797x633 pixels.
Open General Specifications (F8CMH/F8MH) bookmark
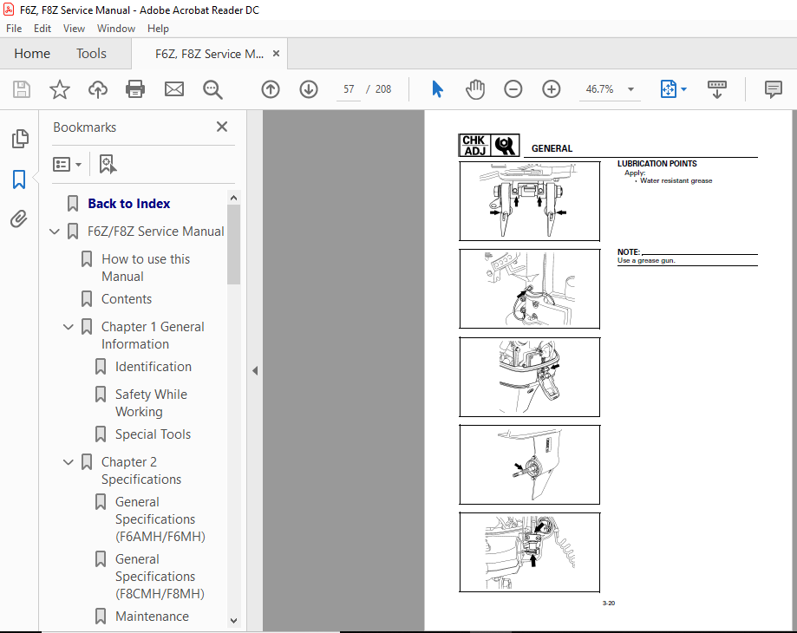pyautogui.click(x=160, y=576)
